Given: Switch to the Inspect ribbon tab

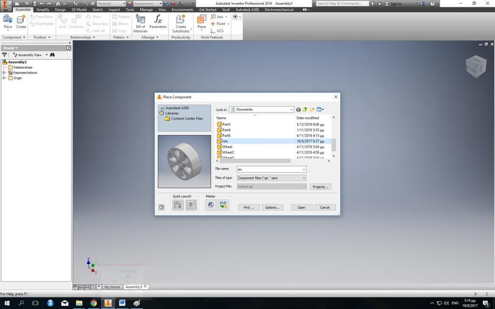Looking at the screenshot, I should point(114,10).
